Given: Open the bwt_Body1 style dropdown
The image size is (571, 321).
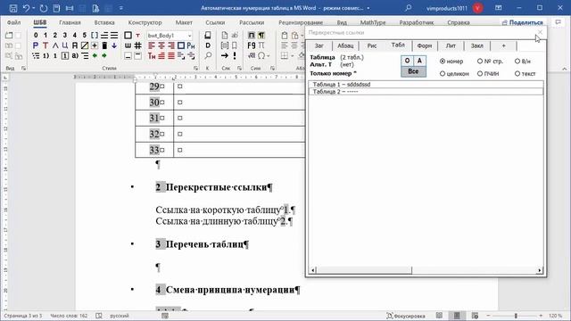Looking at the screenshot, I should 190,36.
